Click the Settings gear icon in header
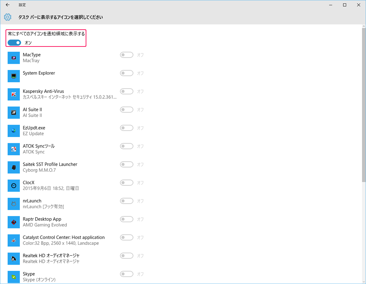Screen dimensions: 366x284 point(7,17)
